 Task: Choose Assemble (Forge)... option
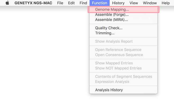123,15
